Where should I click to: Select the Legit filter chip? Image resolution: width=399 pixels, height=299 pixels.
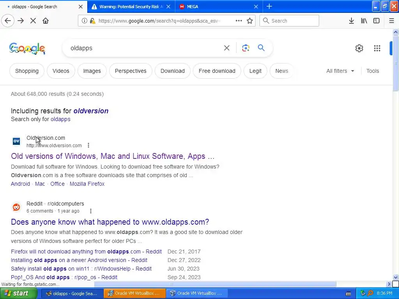[x=255, y=71]
